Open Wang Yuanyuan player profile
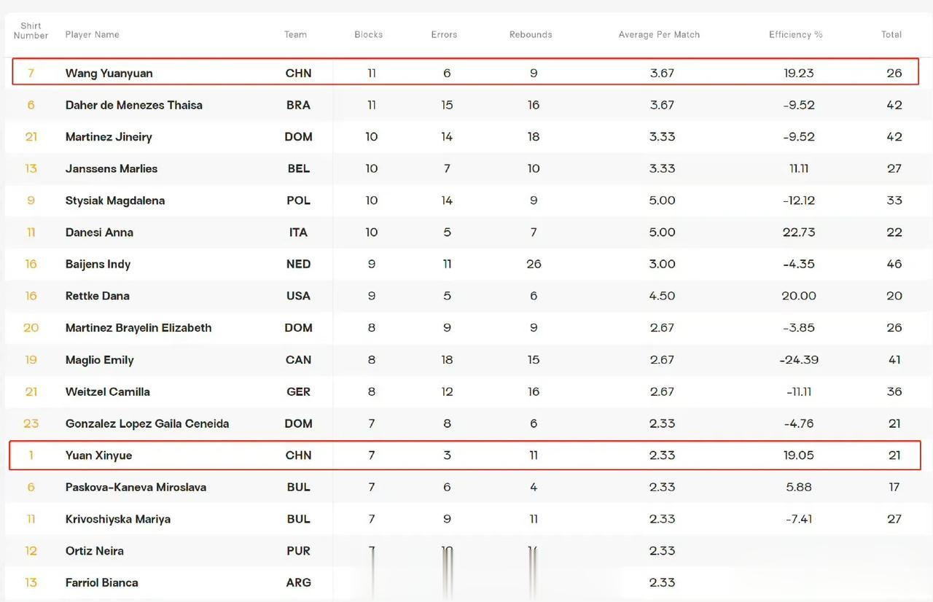This screenshot has height=602, width=933. click(x=109, y=73)
